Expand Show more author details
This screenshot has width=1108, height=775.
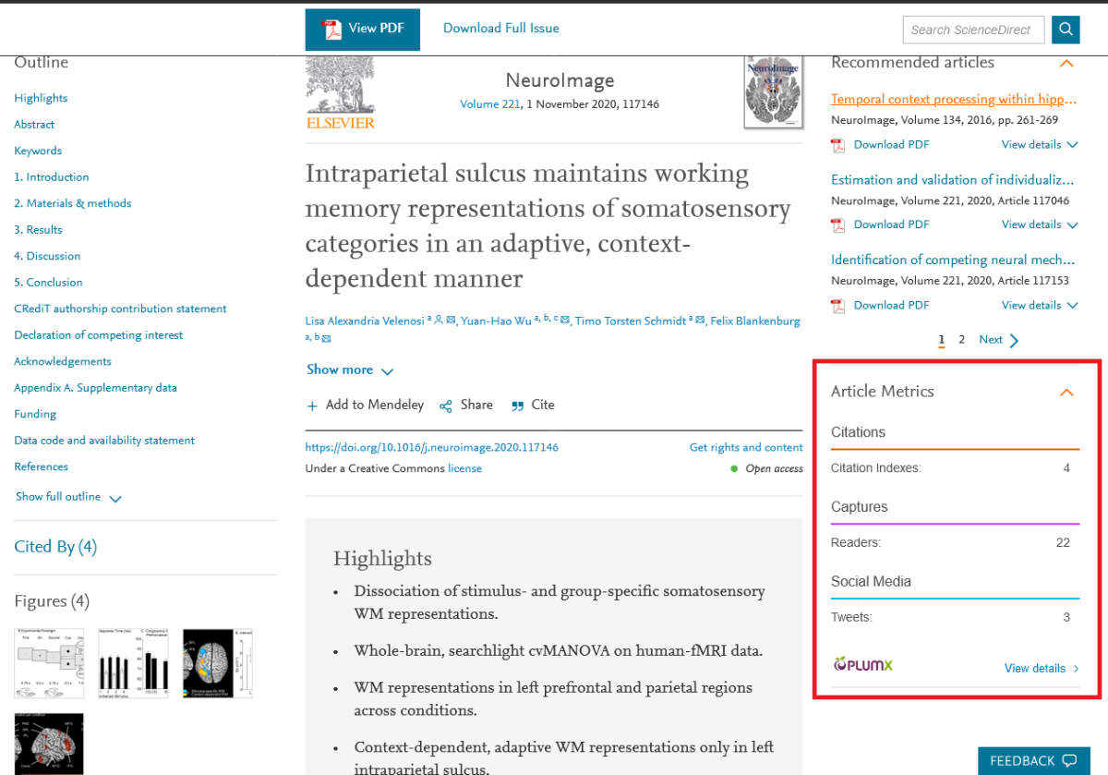click(x=349, y=369)
